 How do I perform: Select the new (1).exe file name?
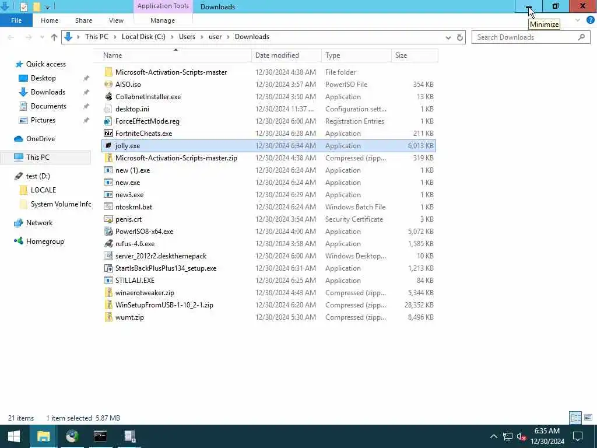click(x=132, y=170)
